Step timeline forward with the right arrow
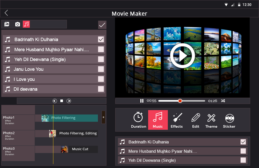Image resolution: width=259 pixels, height=168 pixels. coord(69,101)
